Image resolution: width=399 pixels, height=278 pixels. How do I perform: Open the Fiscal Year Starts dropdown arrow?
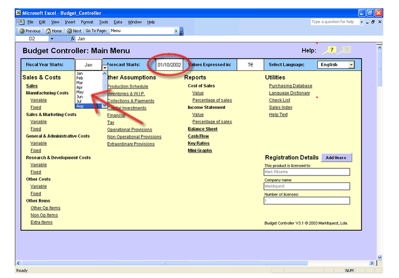105,68
